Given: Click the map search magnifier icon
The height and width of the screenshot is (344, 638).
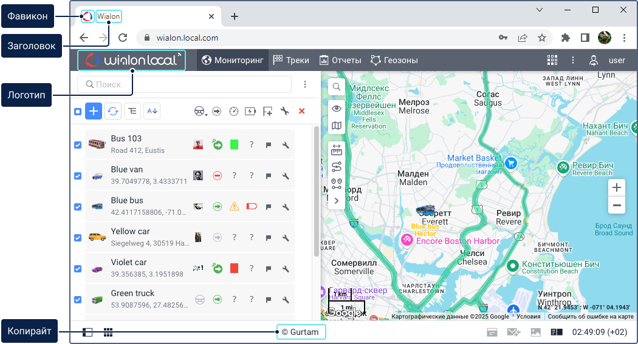Looking at the screenshot, I should [x=337, y=87].
